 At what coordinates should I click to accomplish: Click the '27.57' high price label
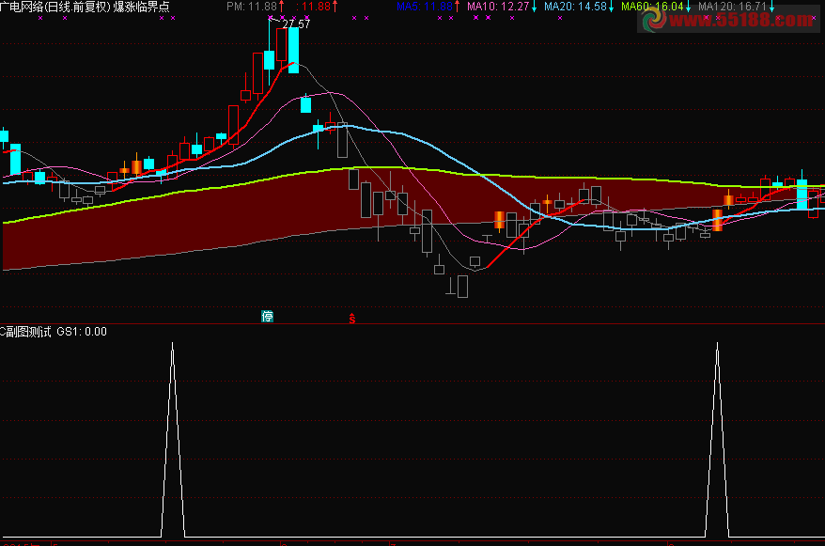296,24
